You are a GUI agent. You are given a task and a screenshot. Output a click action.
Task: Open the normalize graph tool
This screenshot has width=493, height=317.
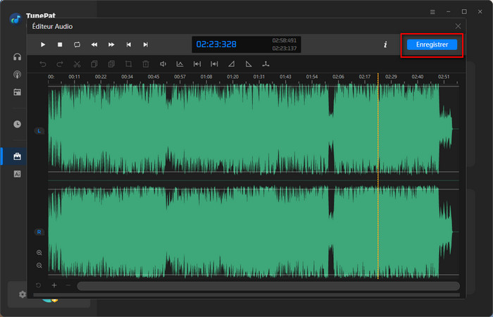pyautogui.click(x=180, y=64)
